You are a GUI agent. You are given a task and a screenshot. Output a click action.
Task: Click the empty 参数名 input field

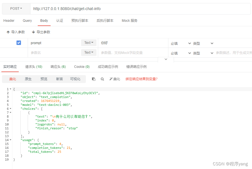click(54, 53)
